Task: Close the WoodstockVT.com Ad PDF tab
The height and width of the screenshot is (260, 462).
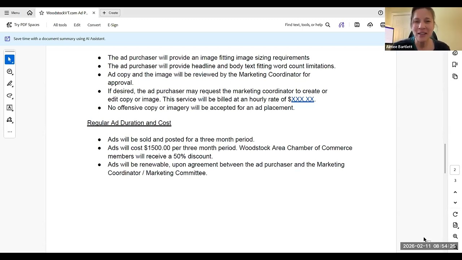Action: coord(94,13)
